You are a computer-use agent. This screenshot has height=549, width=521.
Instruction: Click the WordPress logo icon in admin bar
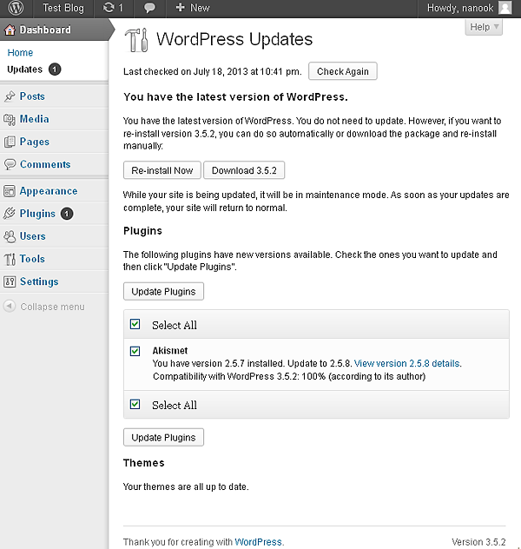[x=16, y=8]
